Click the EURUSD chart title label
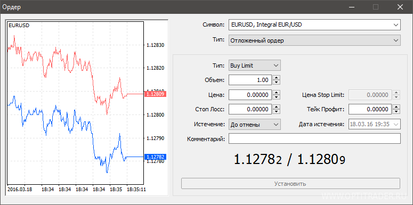 coord(19,26)
